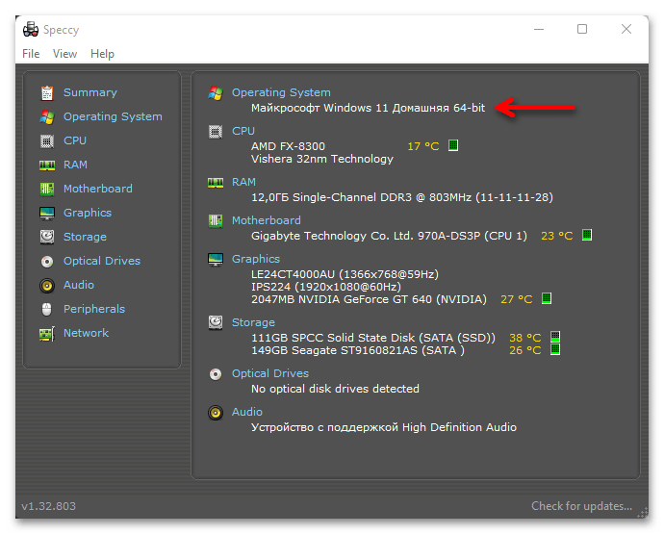Go to RAM section in sidebar
The image size is (664, 534).
(x=75, y=165)
